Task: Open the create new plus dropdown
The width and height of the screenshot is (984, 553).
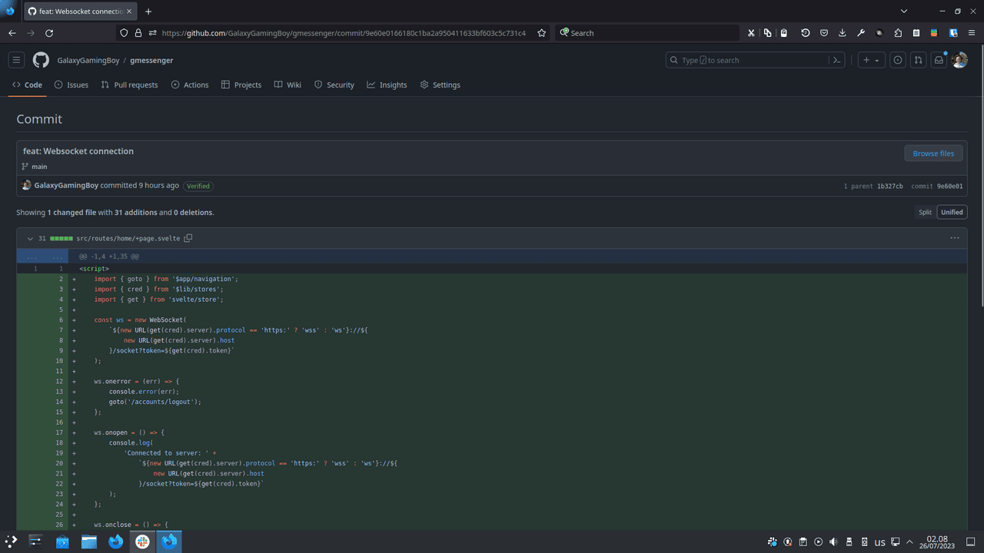Action: [871, 60]
